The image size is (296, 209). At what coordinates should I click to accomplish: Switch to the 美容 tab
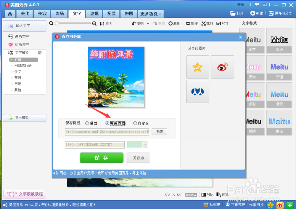click(42, 14)
